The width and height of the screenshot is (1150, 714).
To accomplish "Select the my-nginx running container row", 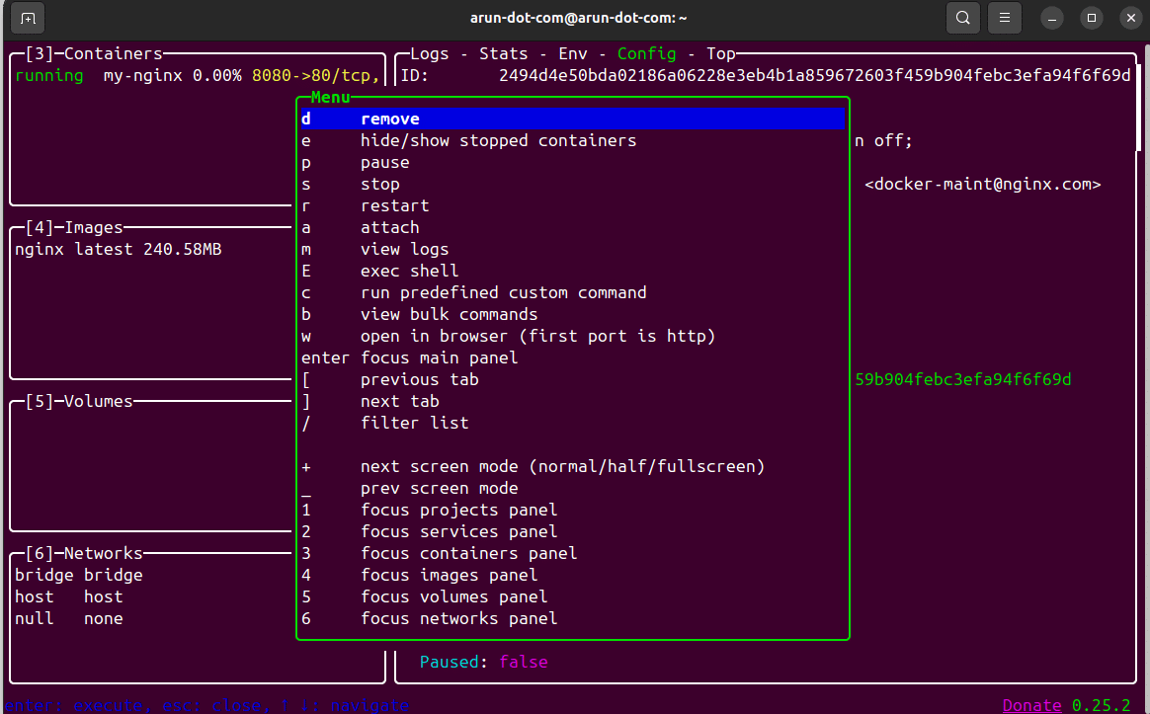I will 198,75.
